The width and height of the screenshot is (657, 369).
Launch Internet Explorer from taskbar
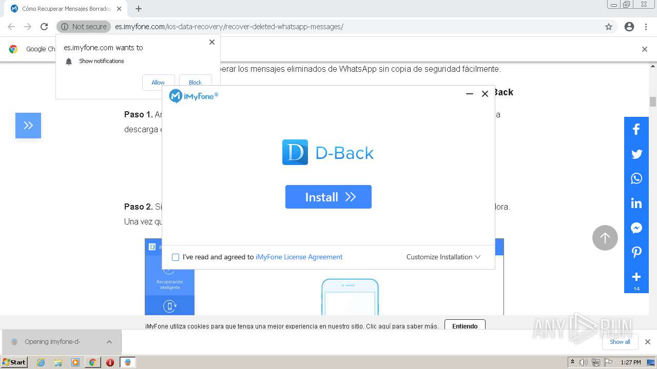tap(41, 362)
